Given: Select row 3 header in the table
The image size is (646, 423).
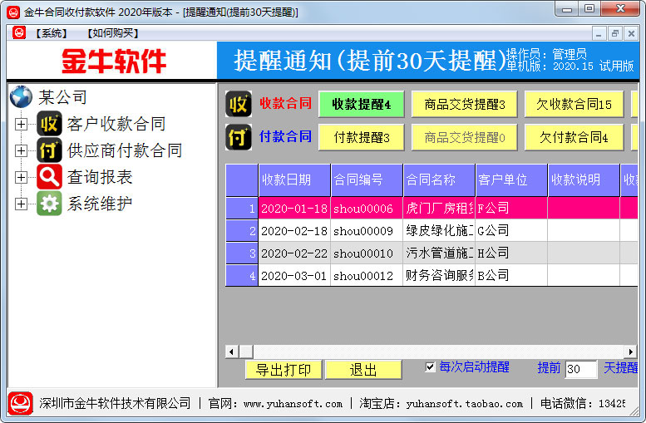Looking at the screenshot, I should tap(242, 253).
